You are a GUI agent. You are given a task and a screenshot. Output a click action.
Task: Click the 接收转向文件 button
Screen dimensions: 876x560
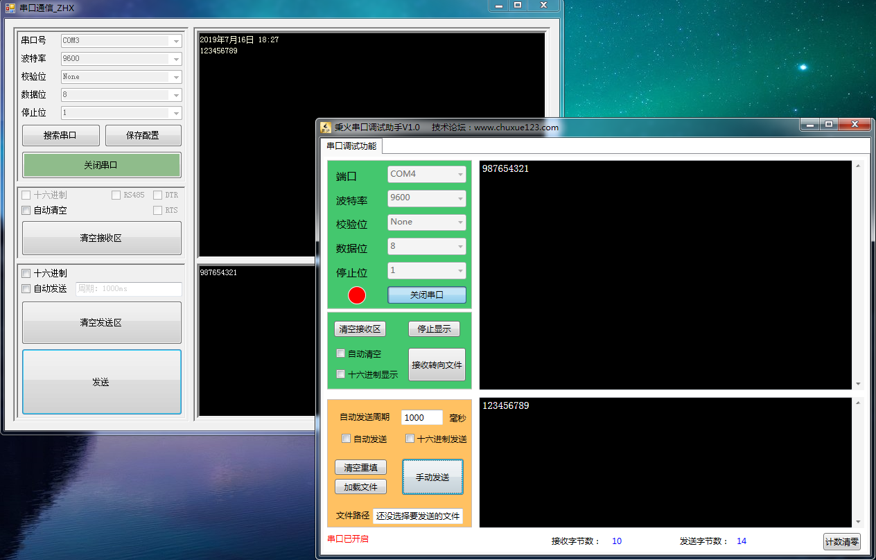437,365
